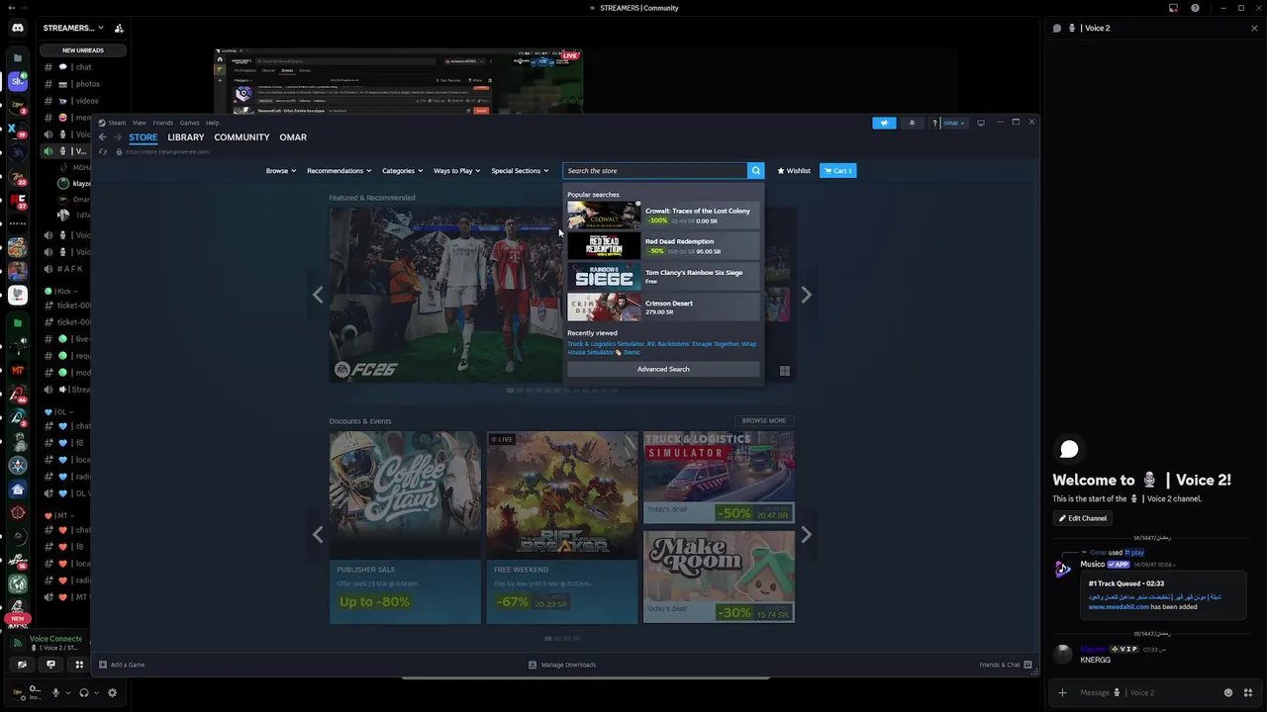Image resolution: width=1267 pixels, height=712 pixels.
Task: Toggle Discord microphone mute
Action: tap(55, 692)
